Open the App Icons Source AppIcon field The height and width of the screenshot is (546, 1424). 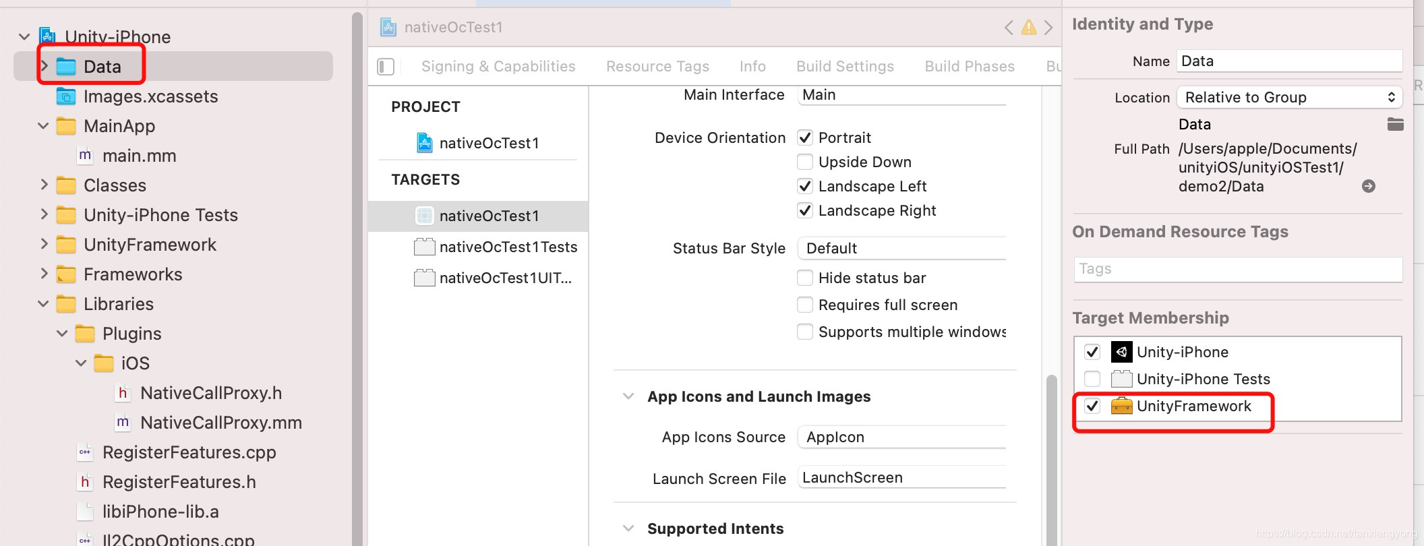coord(901,437)
